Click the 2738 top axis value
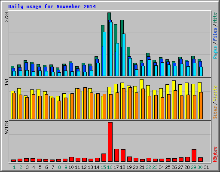Screen dimensions: 220x172 pos(6,17)
